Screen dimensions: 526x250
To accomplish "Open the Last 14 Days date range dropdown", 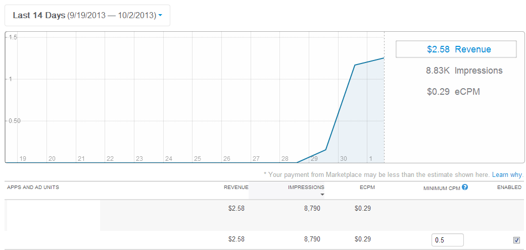I will click(x=87, y=15).
